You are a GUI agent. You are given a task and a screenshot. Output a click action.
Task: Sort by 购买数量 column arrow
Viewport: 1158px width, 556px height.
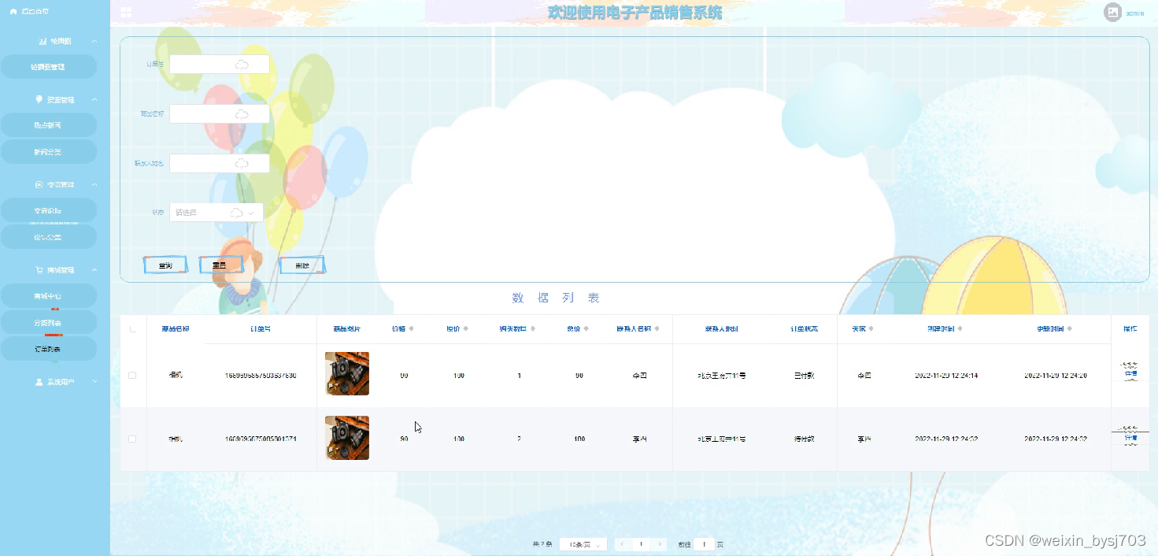point(533,328)
